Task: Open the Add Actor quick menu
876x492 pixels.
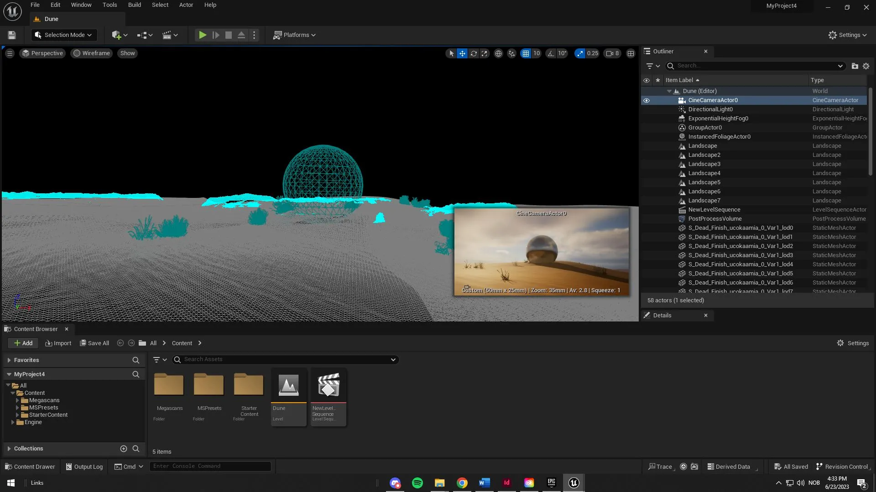Action: (x=120, y=35)
